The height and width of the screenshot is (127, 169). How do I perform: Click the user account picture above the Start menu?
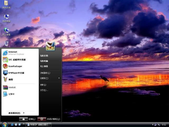(50, 46)
